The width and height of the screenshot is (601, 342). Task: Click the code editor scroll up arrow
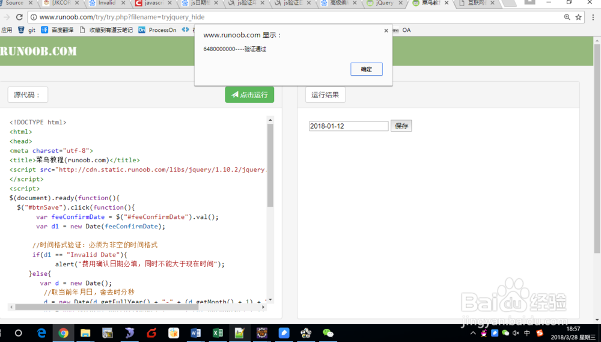pos(270,120)
